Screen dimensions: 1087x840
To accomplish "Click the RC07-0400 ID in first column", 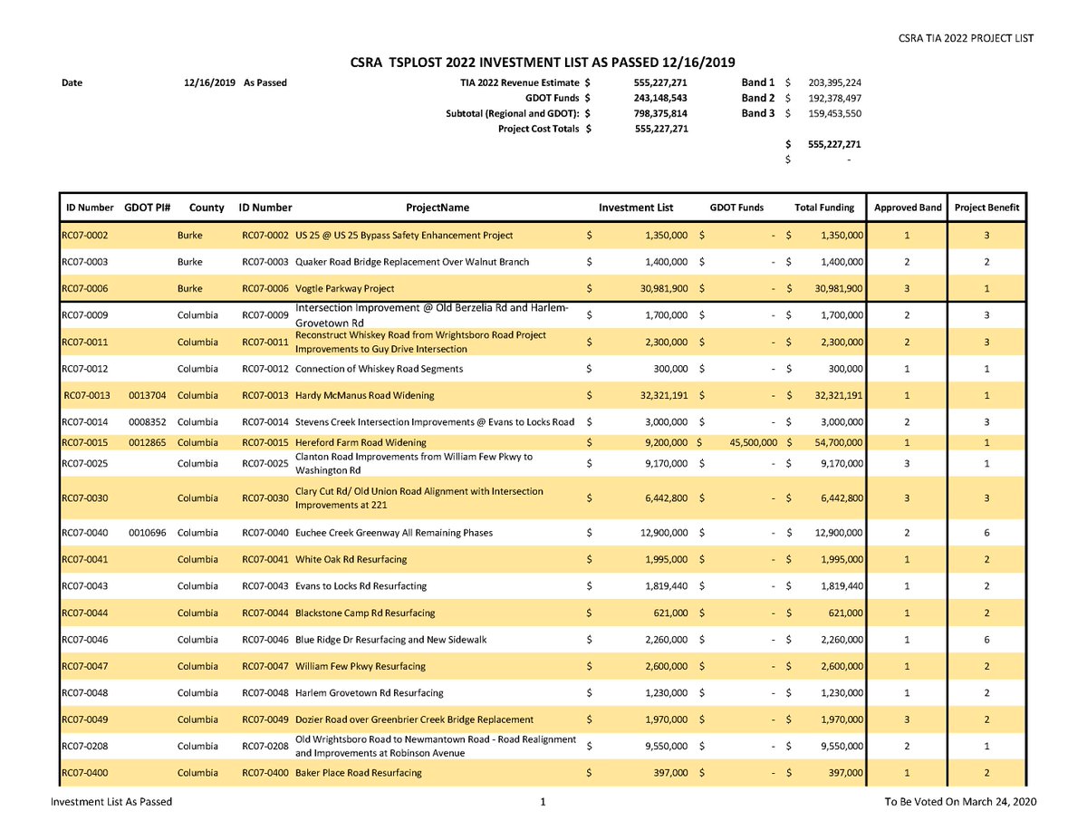I will (85, 773).
